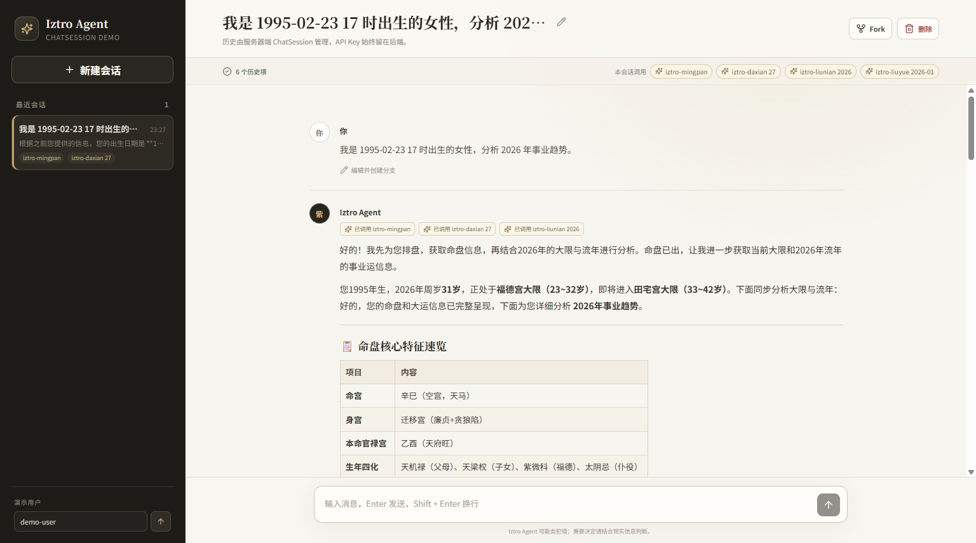
Task: Open the 已调用 iztro-daxian 27 tool call badge
Action: pos(457,229)
